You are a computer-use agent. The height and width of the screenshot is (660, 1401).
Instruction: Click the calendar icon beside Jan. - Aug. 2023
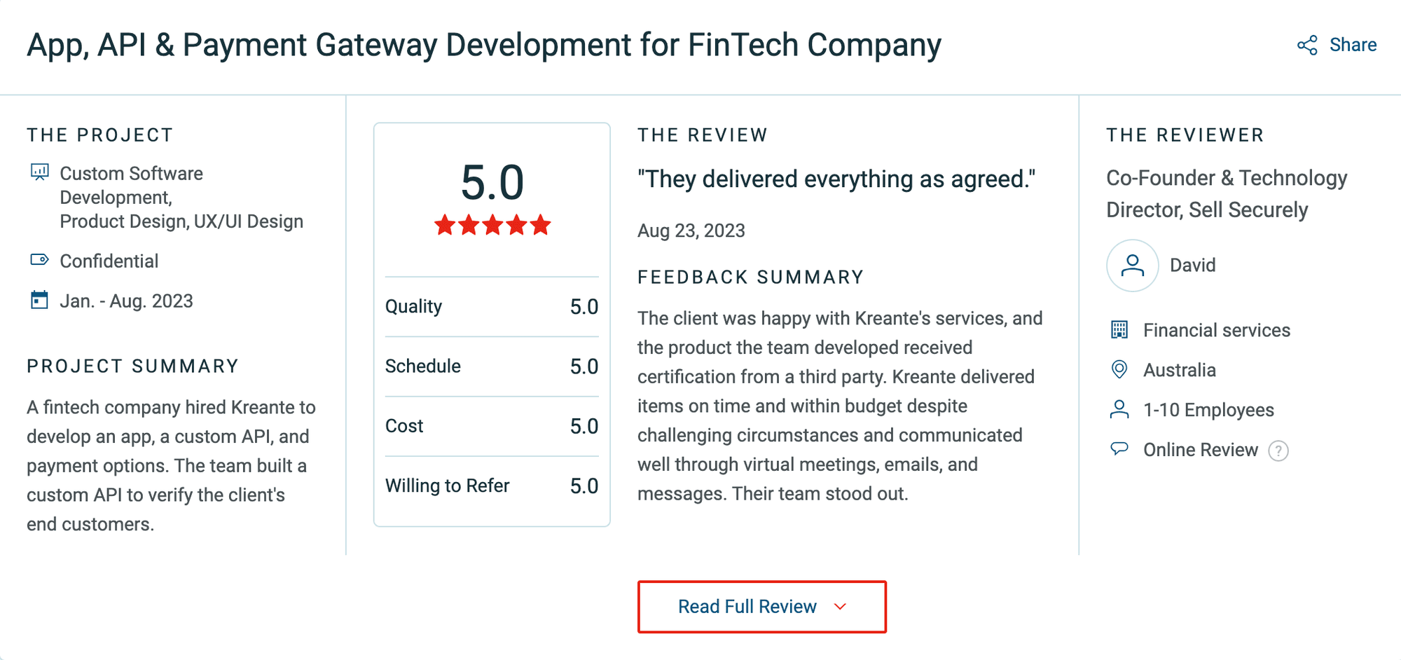(x=40, y=300)
